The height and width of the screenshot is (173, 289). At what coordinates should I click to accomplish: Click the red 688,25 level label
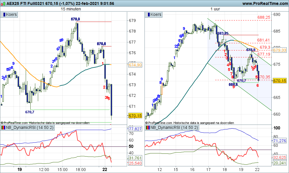264,18
